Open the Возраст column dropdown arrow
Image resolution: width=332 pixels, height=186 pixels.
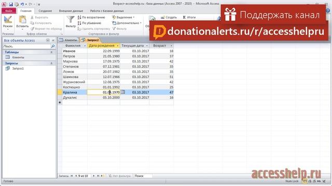click(x=171, y=46)
